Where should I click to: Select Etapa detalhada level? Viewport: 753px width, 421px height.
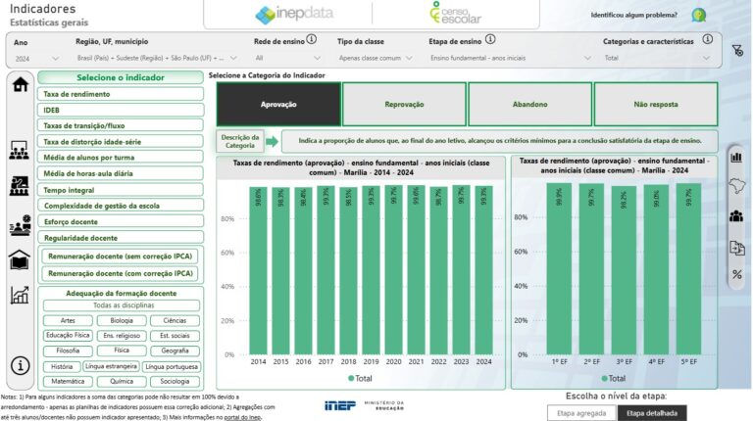pyautogui.click(x=652, y=413)
